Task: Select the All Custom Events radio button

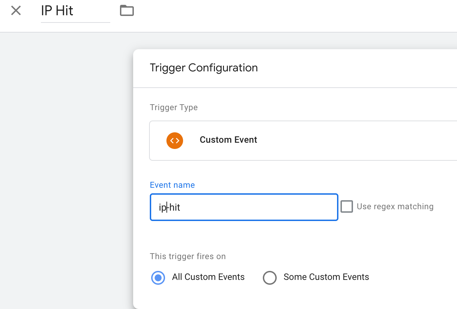Action: pos(158,277)
